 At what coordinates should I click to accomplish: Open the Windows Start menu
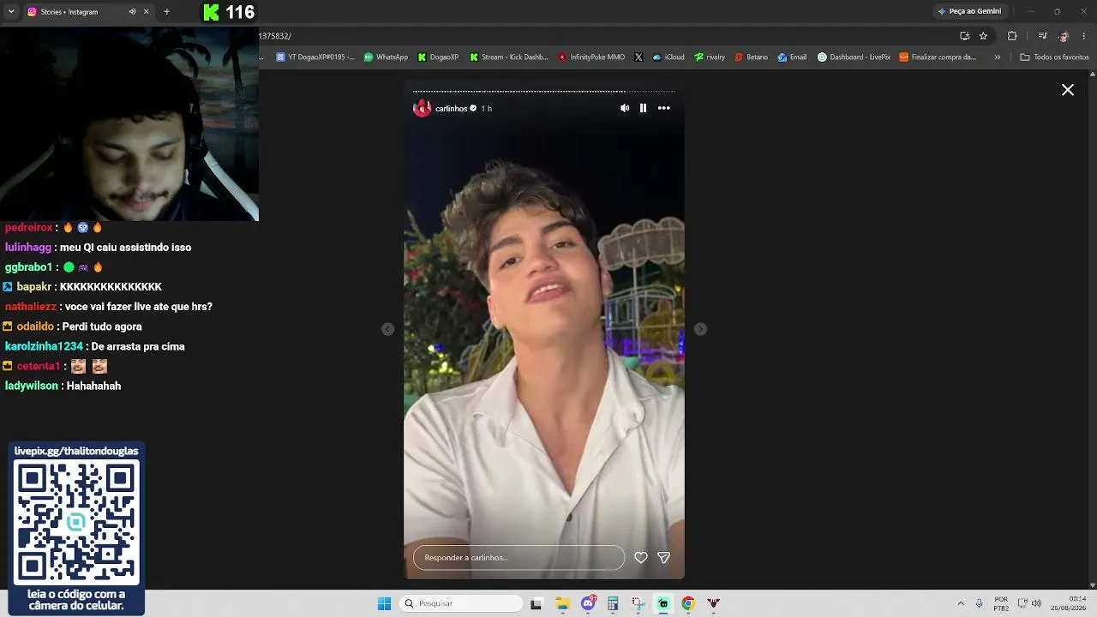[x=384, y=603]
